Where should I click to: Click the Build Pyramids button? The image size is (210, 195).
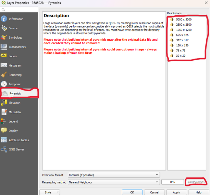point(195,182)
